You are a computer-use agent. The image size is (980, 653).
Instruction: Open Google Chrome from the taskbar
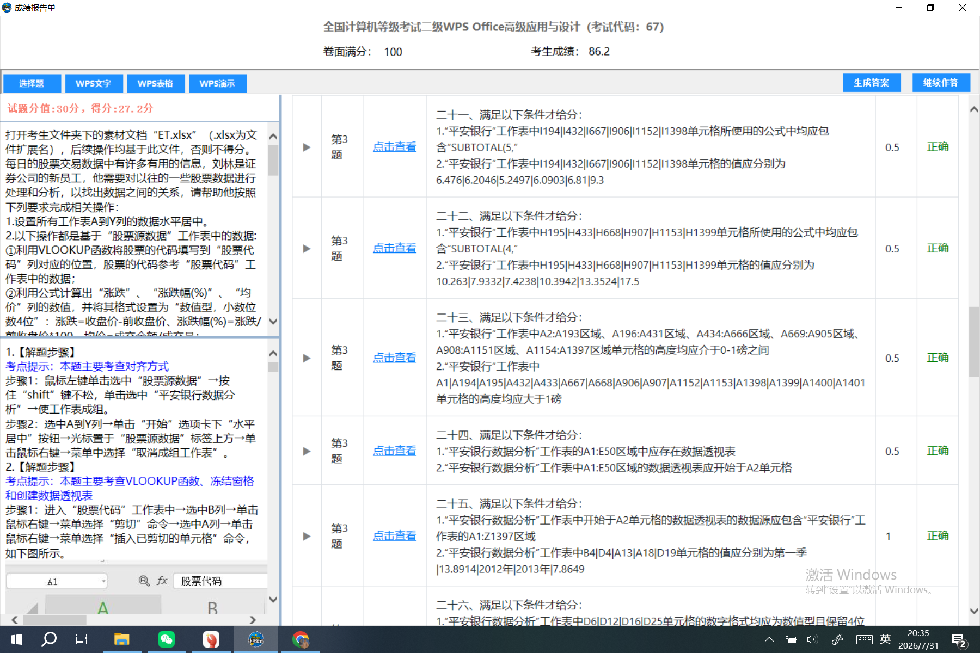pyautogui.click(x=301, y=639)
